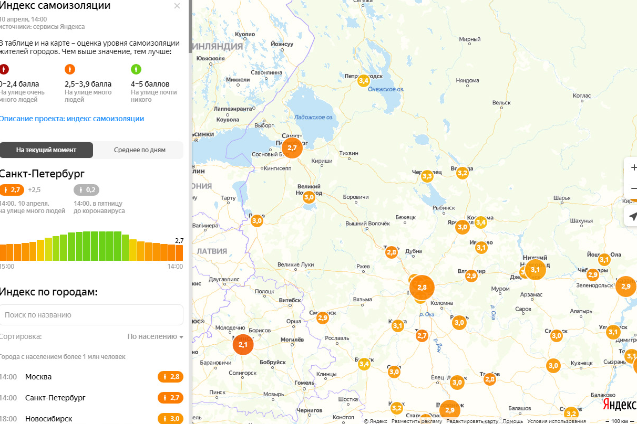The width and height of the screenshot is (637, 424).
Task: Click the Боровичи city label on the map
Action: 356,197
